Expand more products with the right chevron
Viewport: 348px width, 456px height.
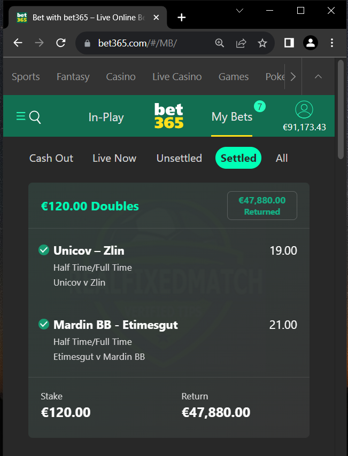(293, 77)
